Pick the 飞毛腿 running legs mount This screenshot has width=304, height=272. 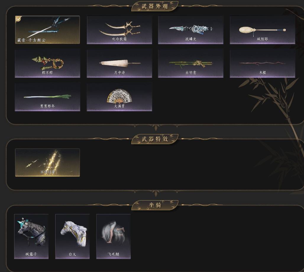pyautogui.click(x=114, y=236)
